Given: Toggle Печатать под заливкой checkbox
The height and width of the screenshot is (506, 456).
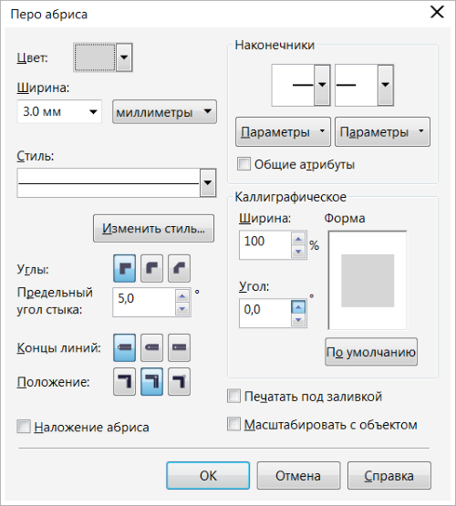Looking at the screenshot, I should coord(234,396).
